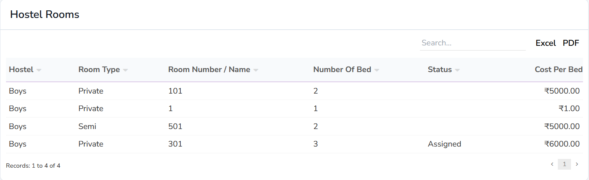Screen dimensions: 589x180
Task: Click the Room Type sort arrow
Action: pyautogui.click(x=125, y=70)
